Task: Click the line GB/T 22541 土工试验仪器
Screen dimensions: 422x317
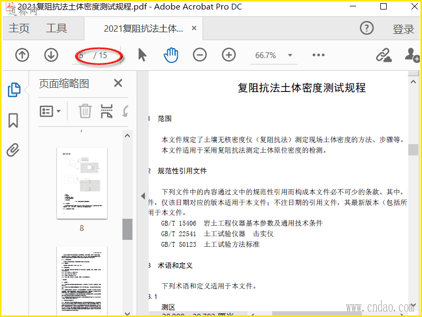Action: [x=217, y=234]
